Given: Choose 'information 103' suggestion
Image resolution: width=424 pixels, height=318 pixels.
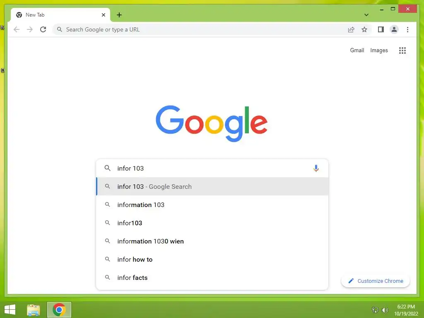Looking at the screenshot, I should [x=212, y=205].
